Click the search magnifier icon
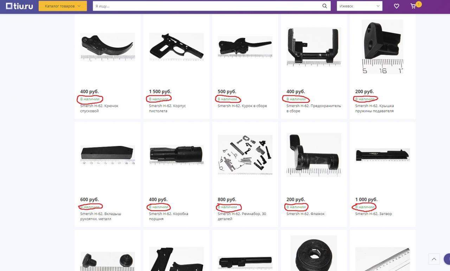 pos(325,6)
